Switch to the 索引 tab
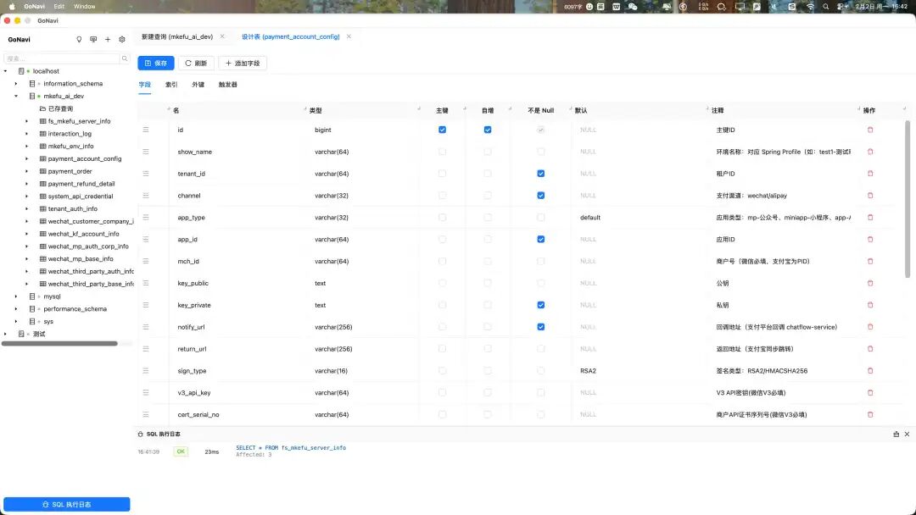 (170, 84)
